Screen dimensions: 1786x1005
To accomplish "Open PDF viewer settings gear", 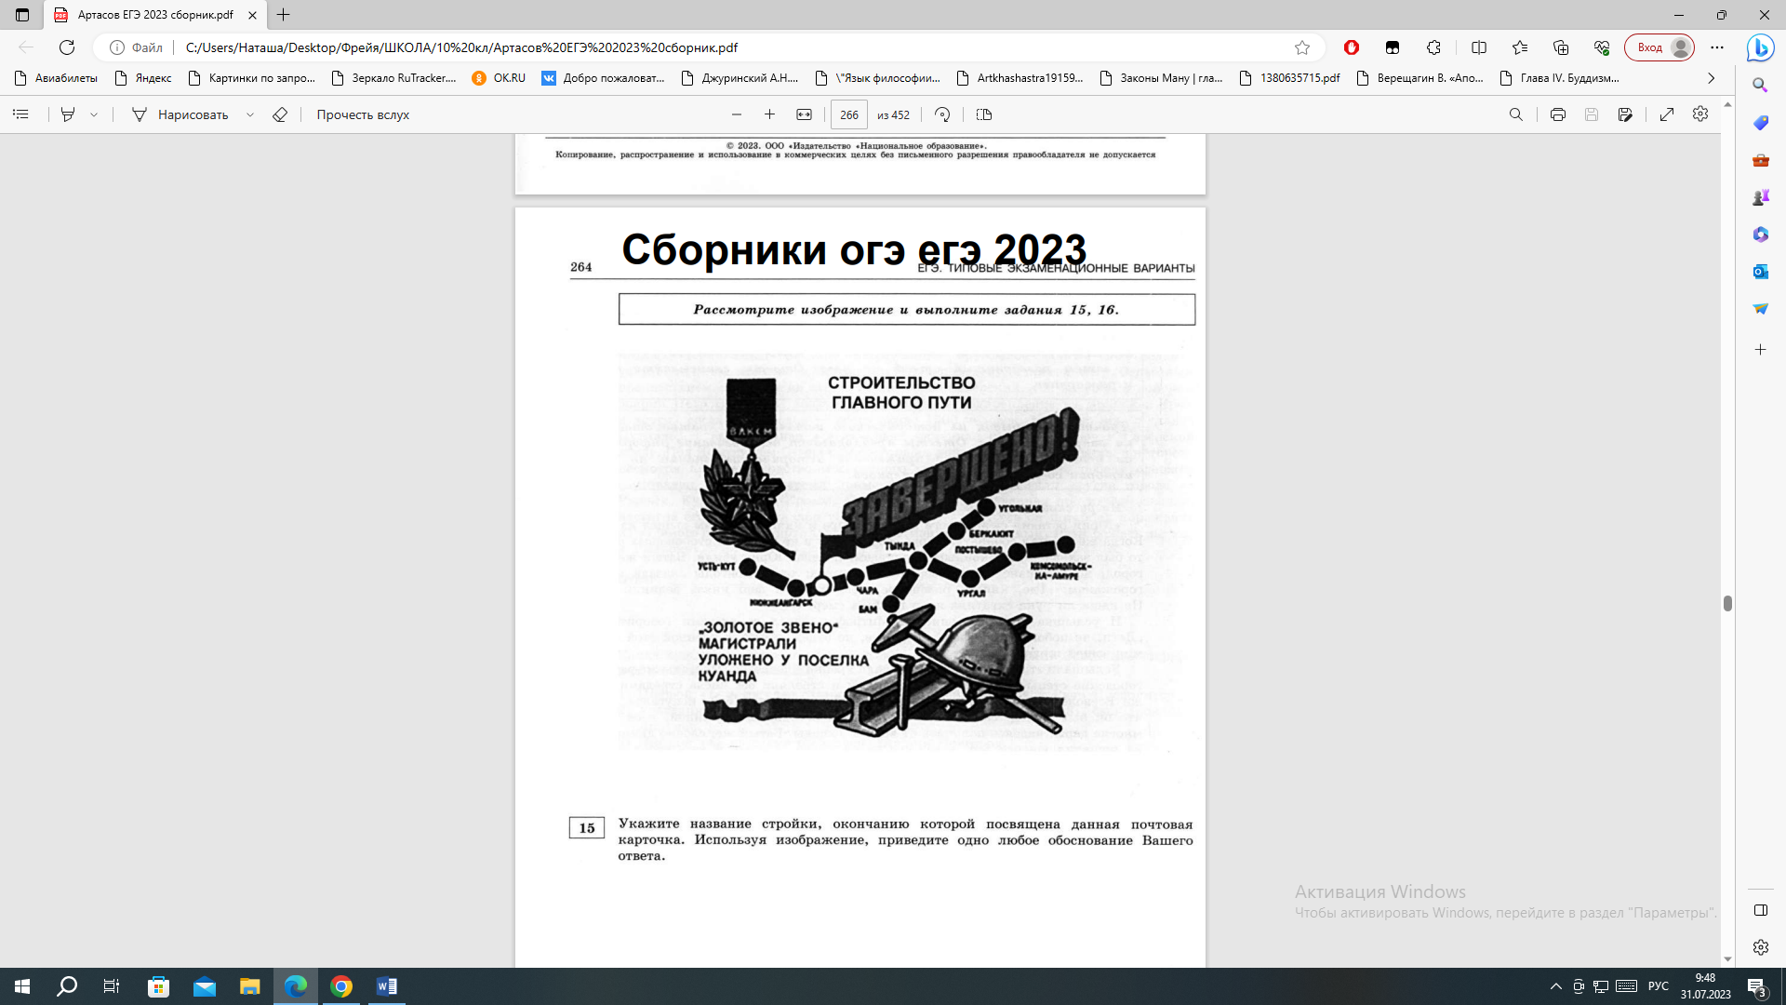I will pyautogui.click(x=1700, y=114).
